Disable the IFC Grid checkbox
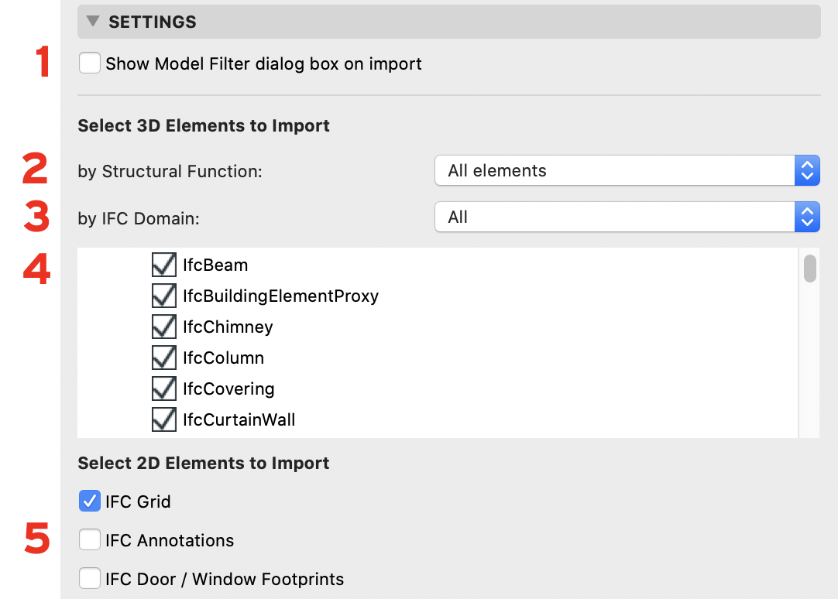838x599 pixels. tap(89, 501)
